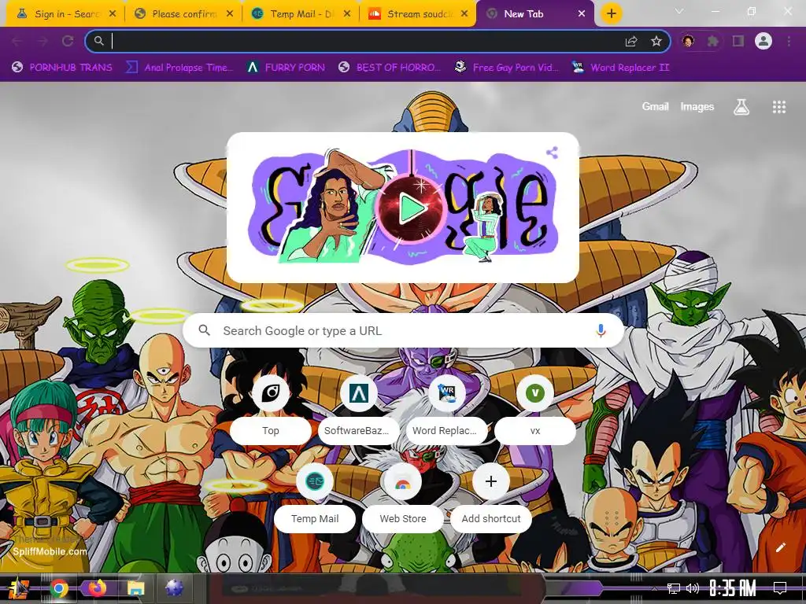Open the Top shortcut
The height and width of the screenshot is (604, 806).
pyautogui.click(x=271, y=411)
